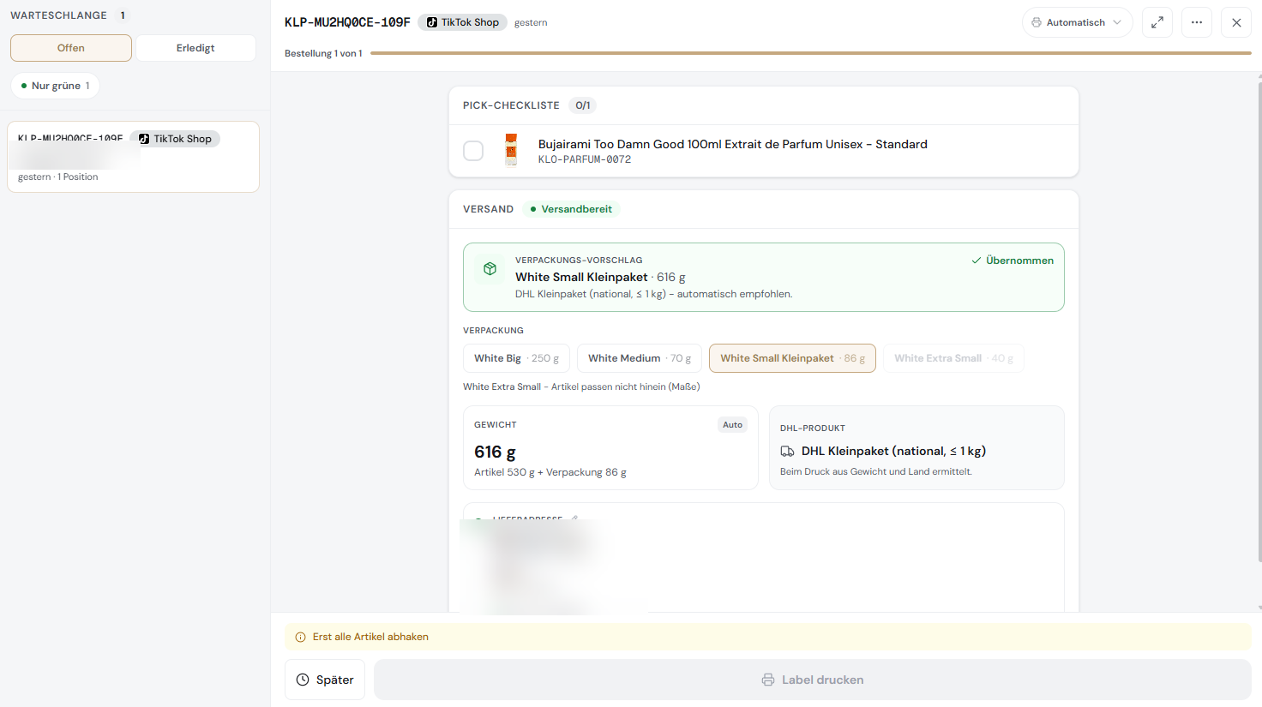
Task: Click the Übernommen checkmark indicator
Action: click(x=1013, y=261)
